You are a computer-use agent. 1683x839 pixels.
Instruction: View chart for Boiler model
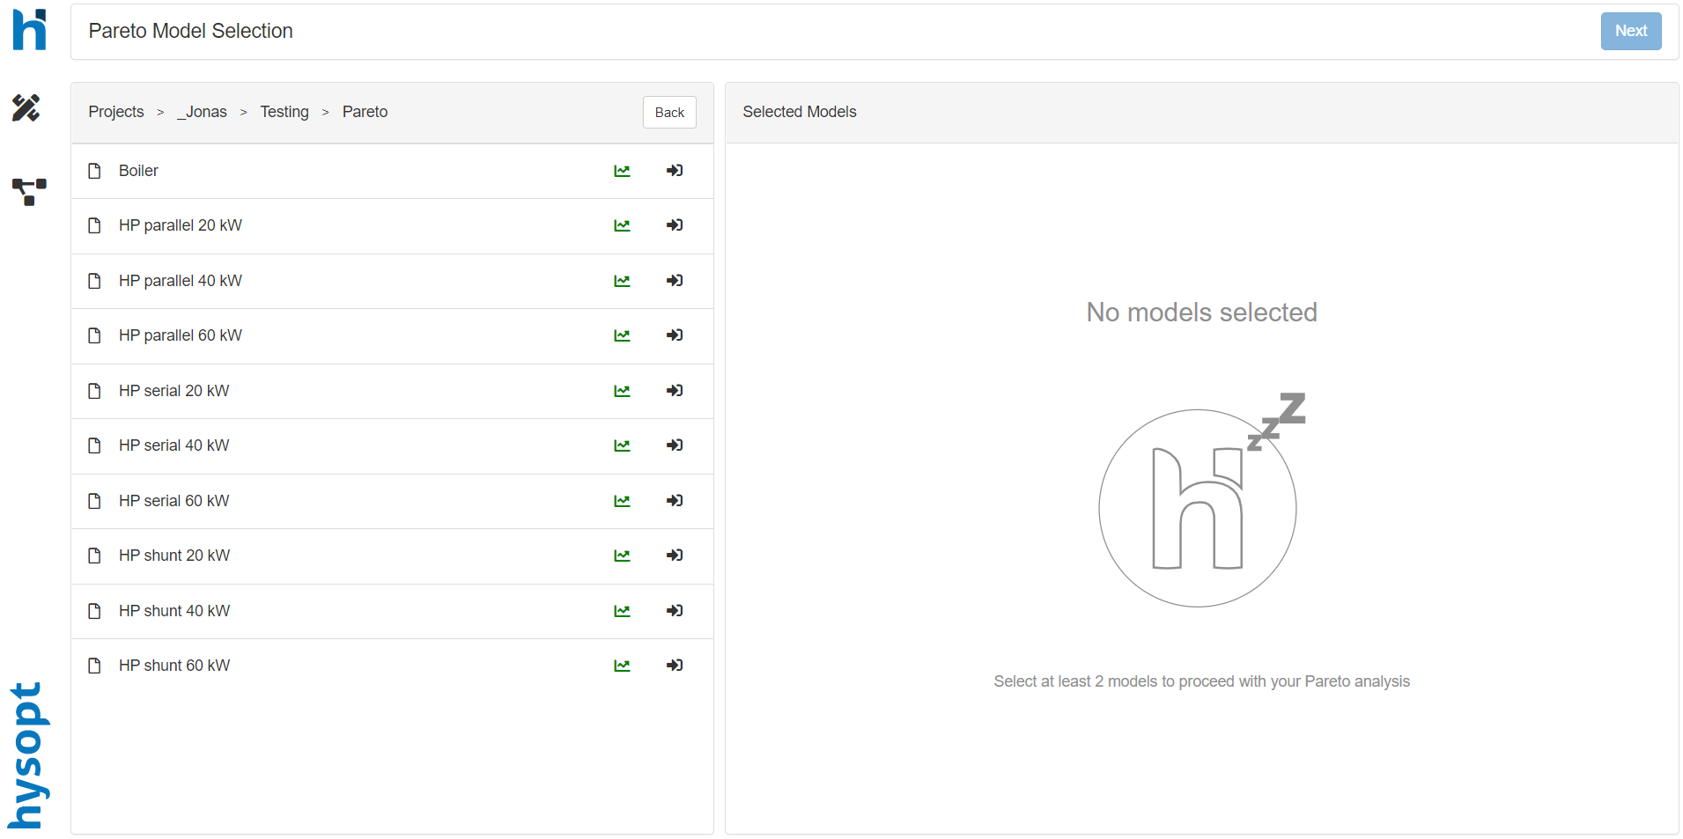tap(622, 171)
